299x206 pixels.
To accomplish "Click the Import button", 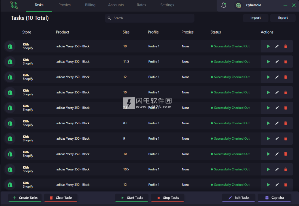I will (x=255, y=18).
